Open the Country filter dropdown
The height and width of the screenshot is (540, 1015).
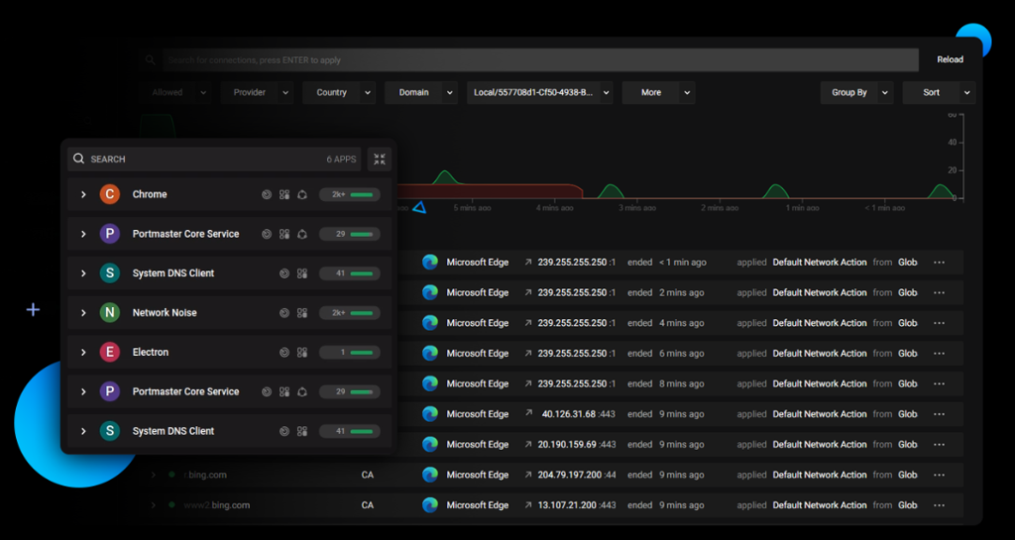pyautogui.click(x=339, y=92)
